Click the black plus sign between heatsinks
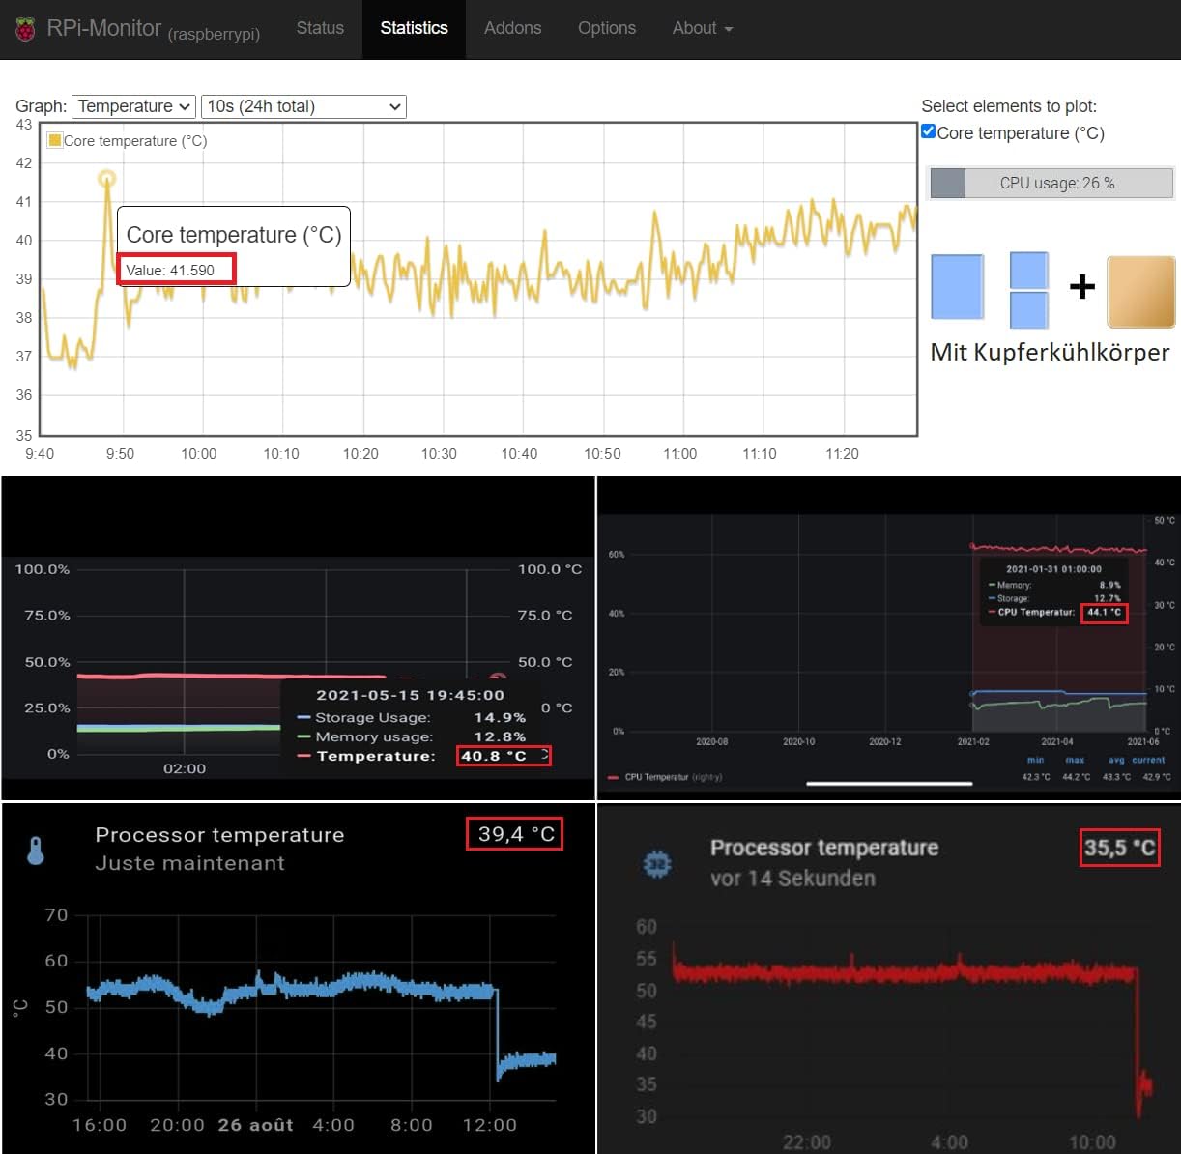The height and width of the screenshot is (1154, 1181). [x=1082, y=286]
